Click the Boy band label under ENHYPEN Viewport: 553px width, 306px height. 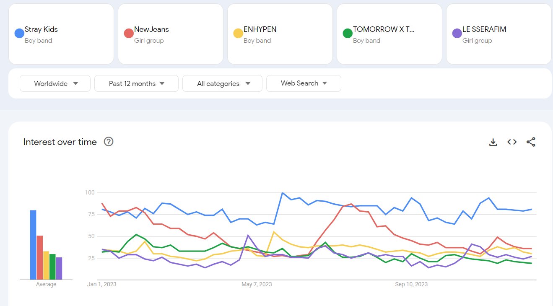click(x=257, y=41)
